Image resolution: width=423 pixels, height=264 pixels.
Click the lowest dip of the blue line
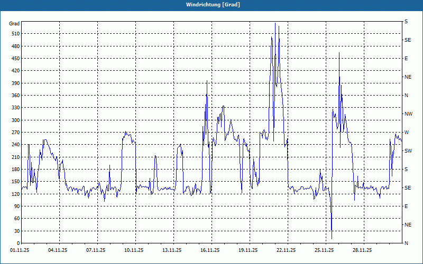[332, 239]
